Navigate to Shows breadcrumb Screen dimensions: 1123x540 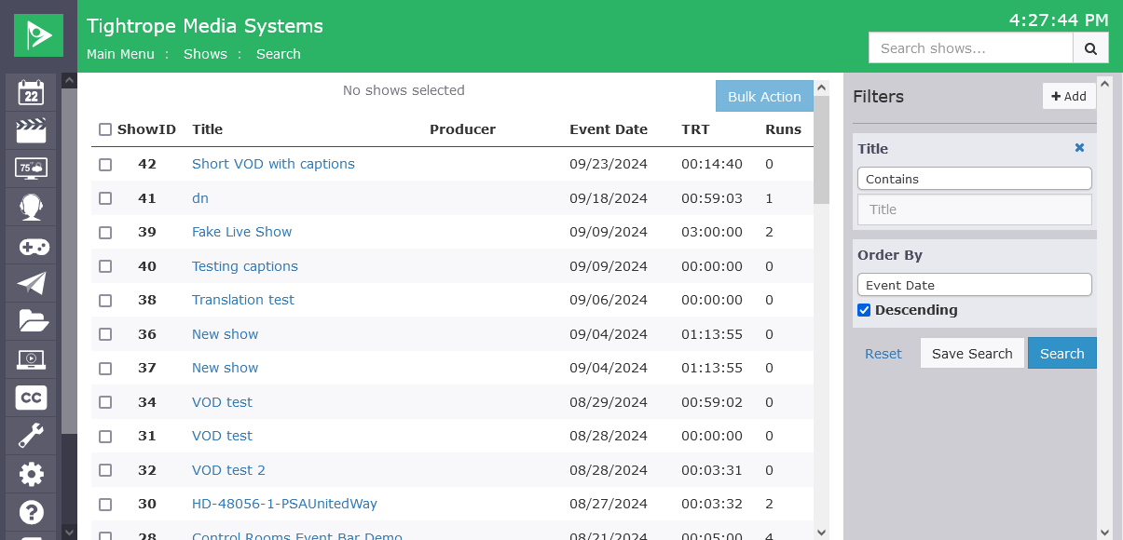[x=205, y=54]
